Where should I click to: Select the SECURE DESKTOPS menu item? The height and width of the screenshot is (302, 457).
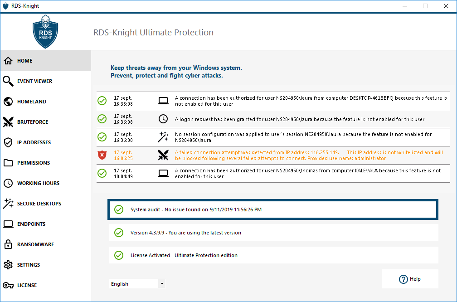(46, 204)
